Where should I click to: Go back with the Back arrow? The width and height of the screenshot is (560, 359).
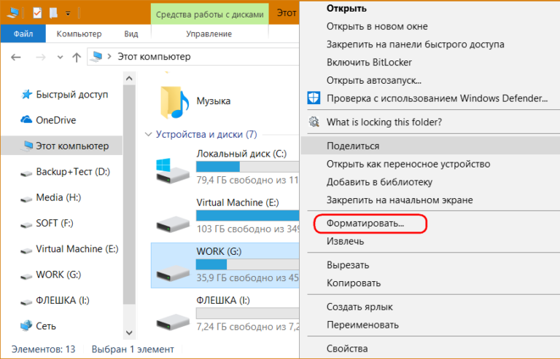[16, 57]
